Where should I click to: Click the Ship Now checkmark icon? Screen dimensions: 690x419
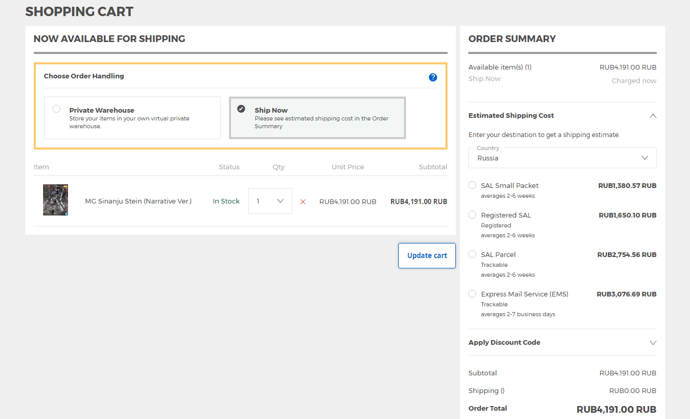tap(241, 109)
